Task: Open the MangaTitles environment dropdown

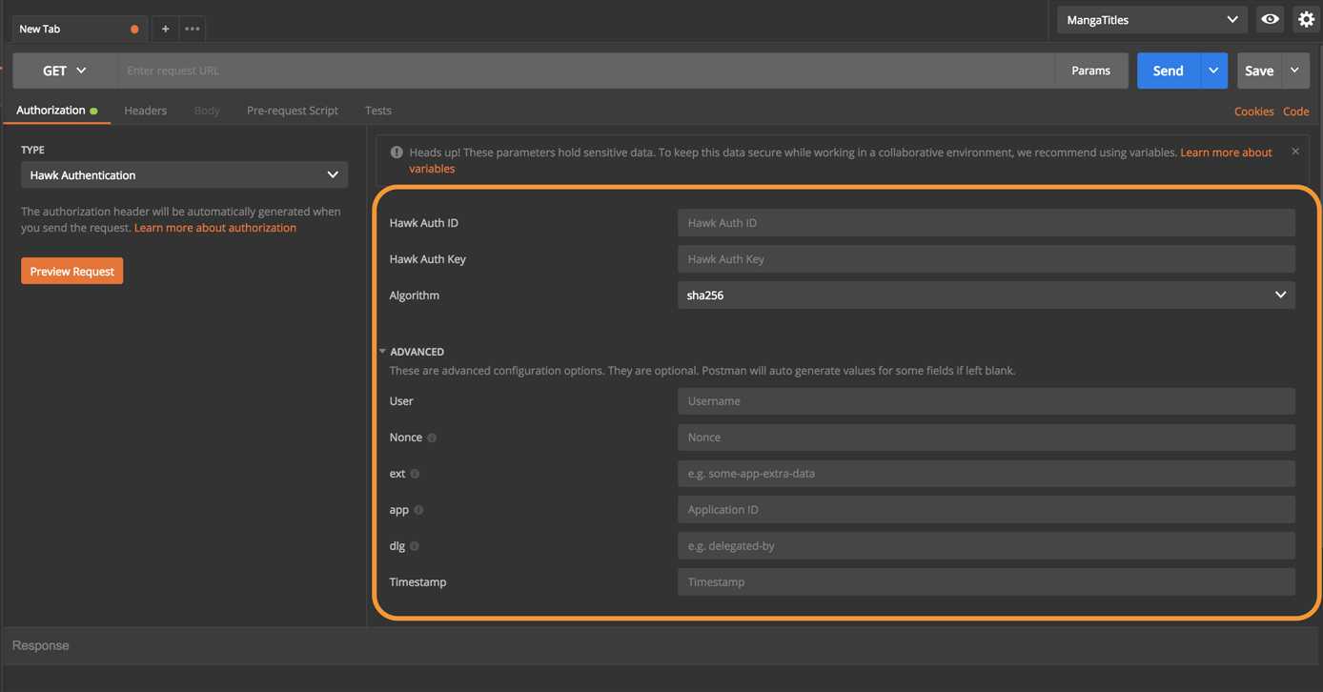Action: click(1151, 19)
